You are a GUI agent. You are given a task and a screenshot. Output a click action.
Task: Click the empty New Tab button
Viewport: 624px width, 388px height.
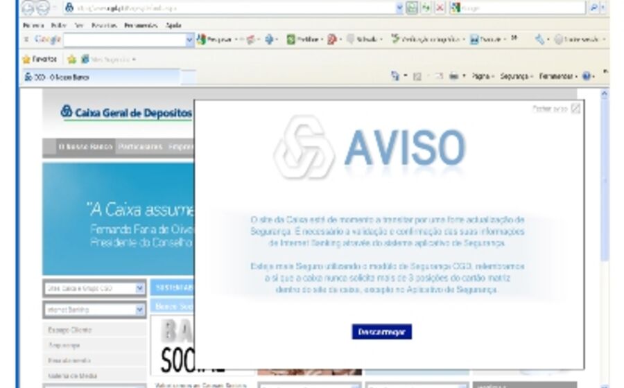pyautogui.click(x=188, y=78)
